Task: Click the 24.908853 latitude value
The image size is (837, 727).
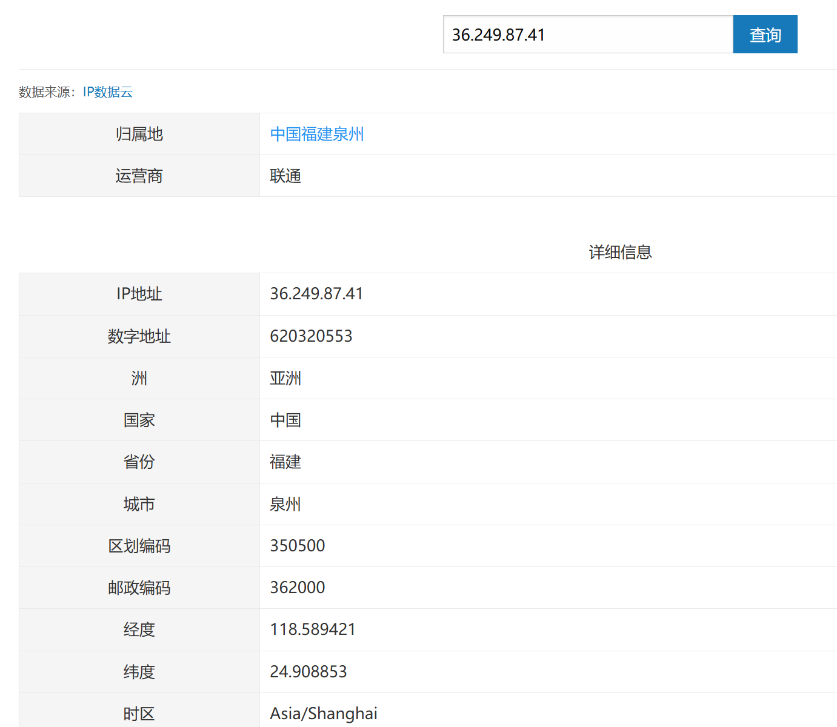Action: 308,672
